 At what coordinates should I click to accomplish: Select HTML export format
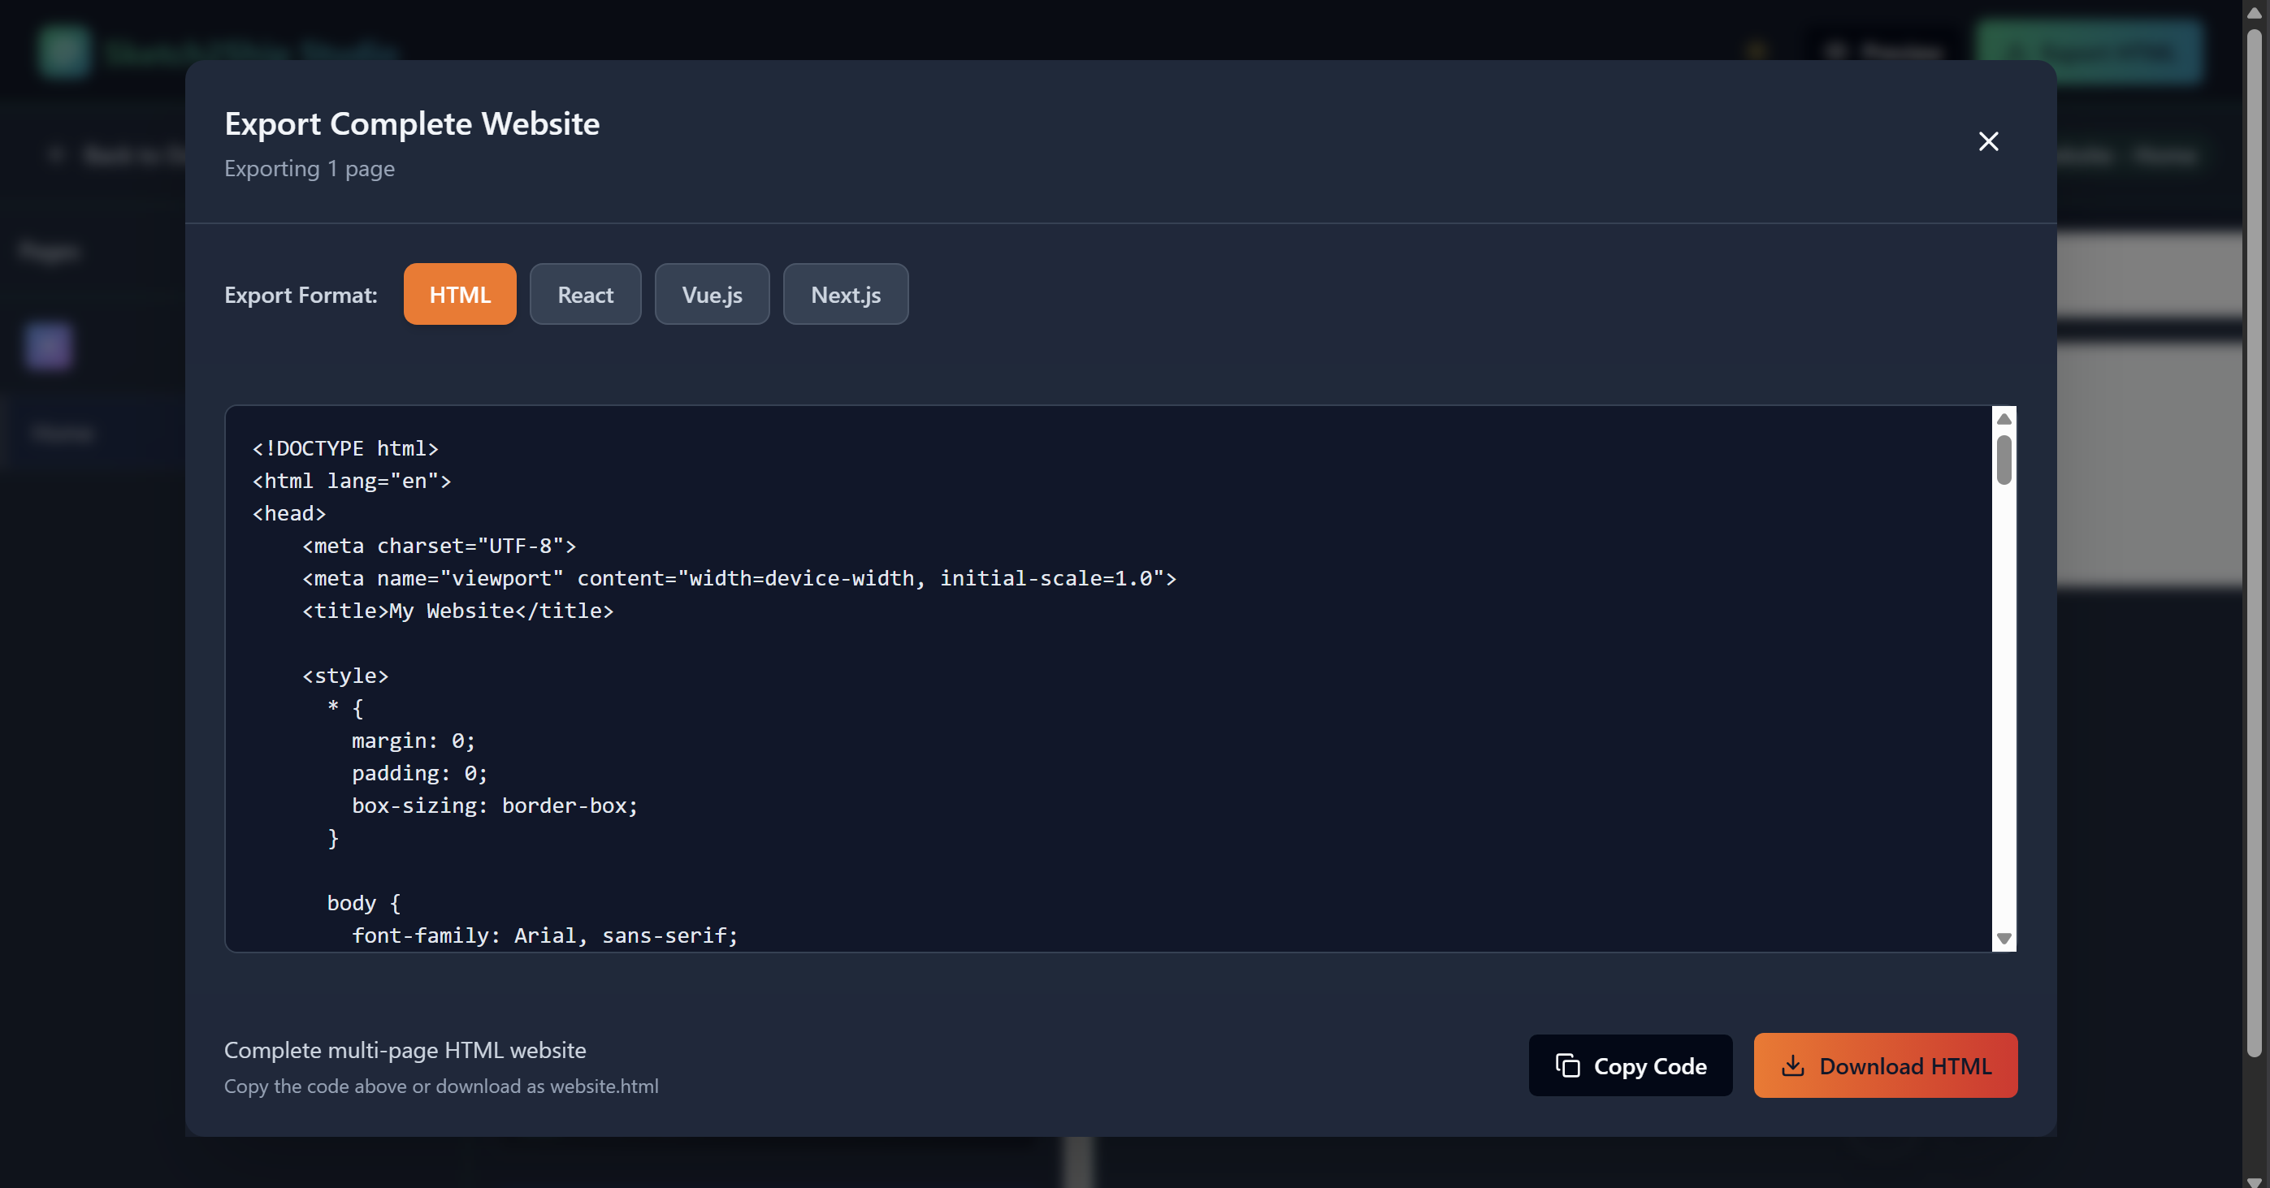pos(459,294)
